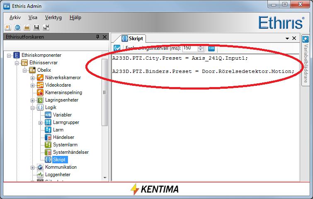Screen dimensions: 313x199
Task: Collapse the Logik node
Action: coord(32,108)
